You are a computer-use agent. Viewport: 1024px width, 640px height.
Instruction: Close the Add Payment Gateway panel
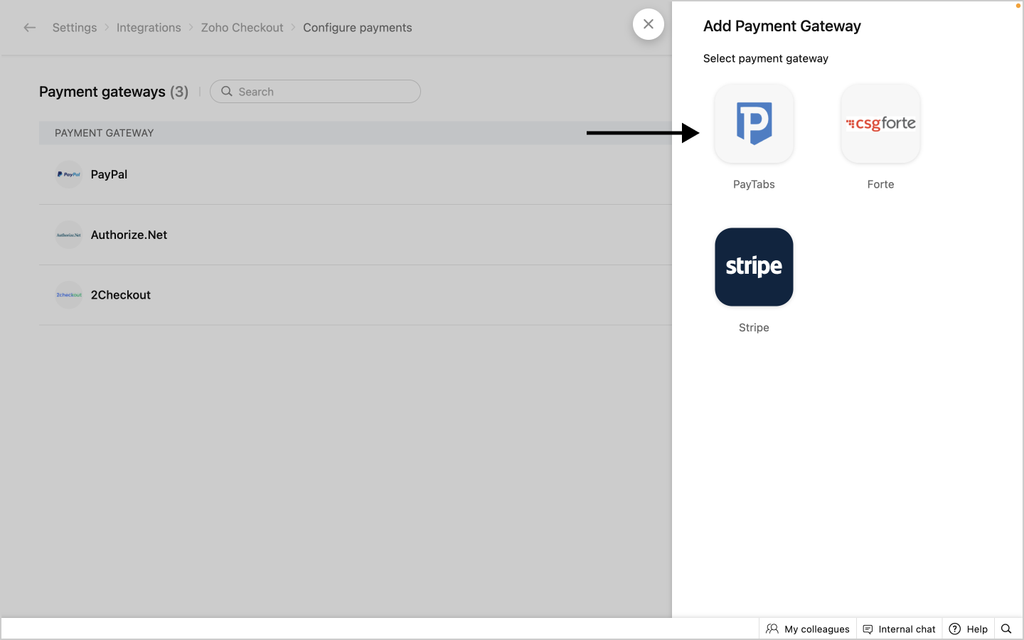point(649,24)
